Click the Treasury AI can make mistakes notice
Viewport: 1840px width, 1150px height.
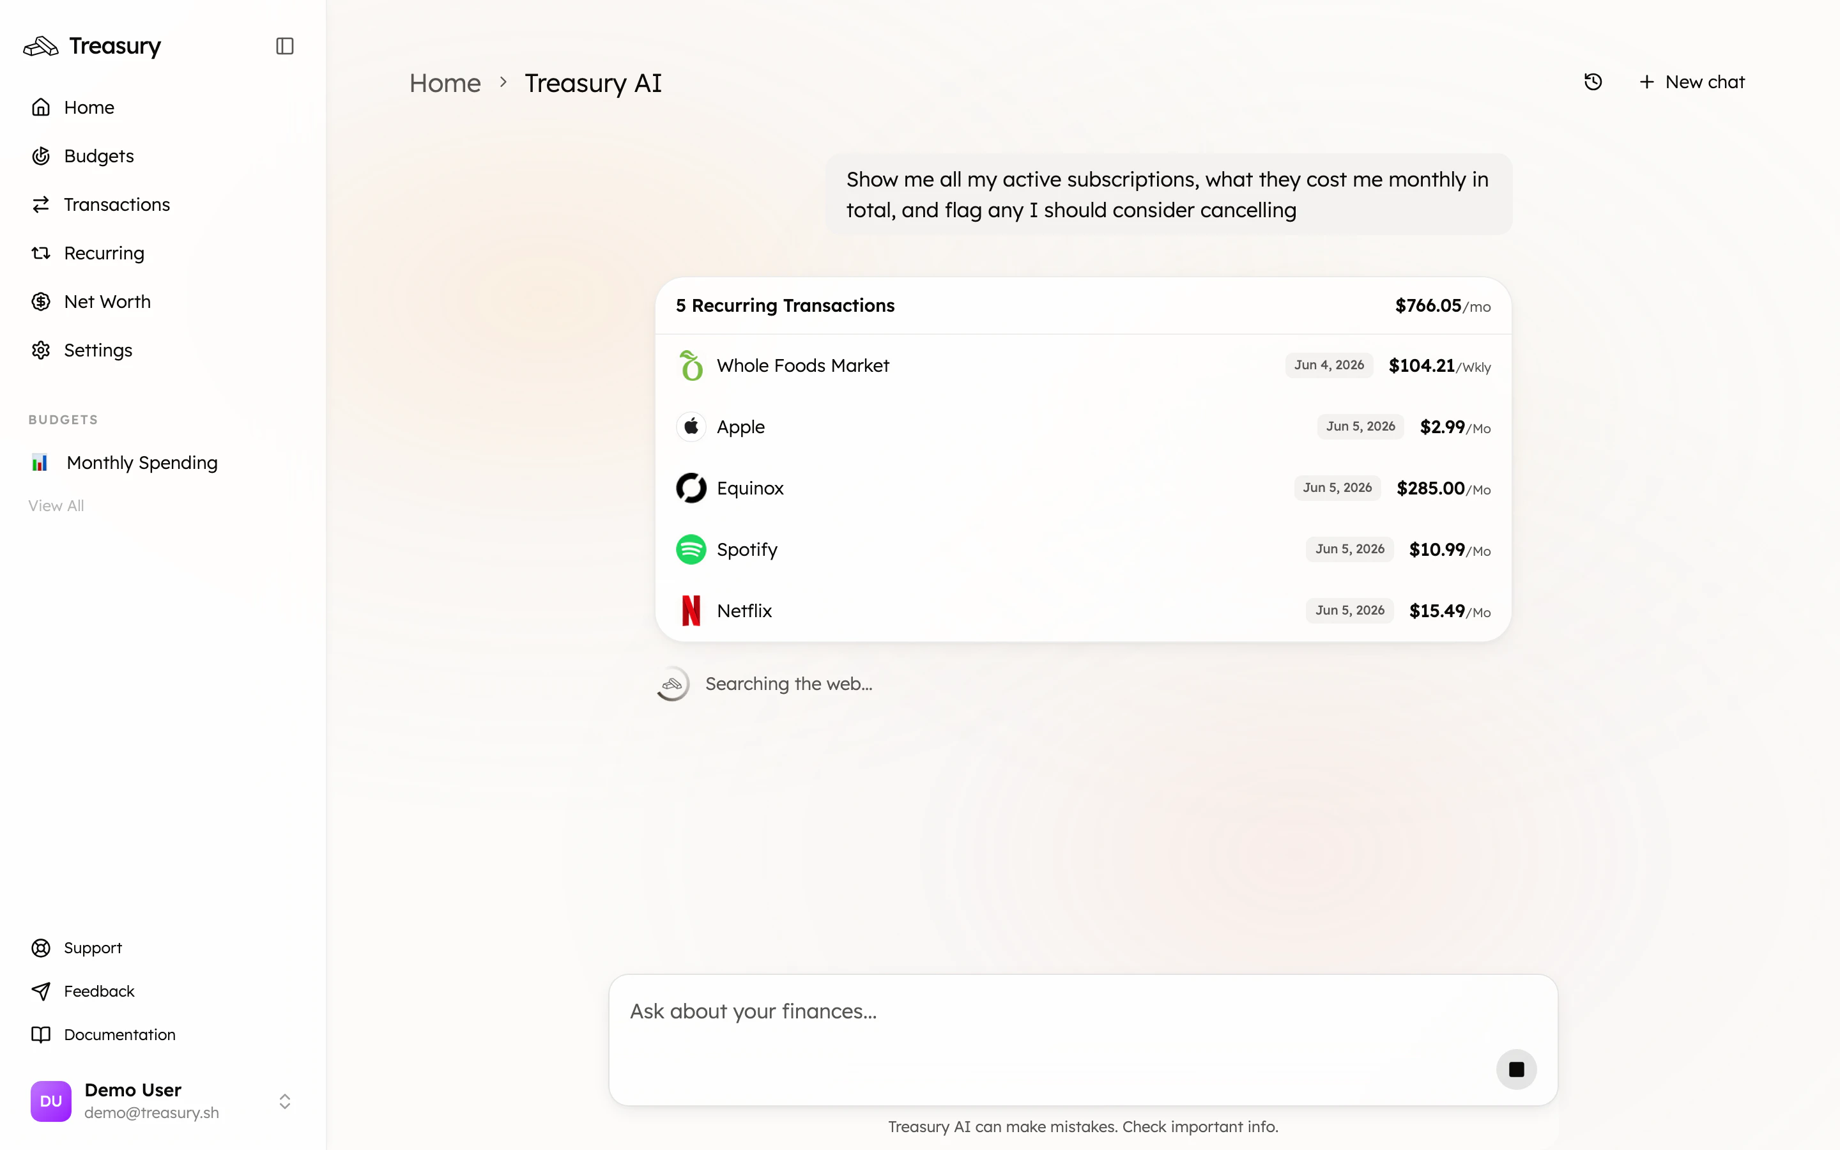point(1083,1127)
